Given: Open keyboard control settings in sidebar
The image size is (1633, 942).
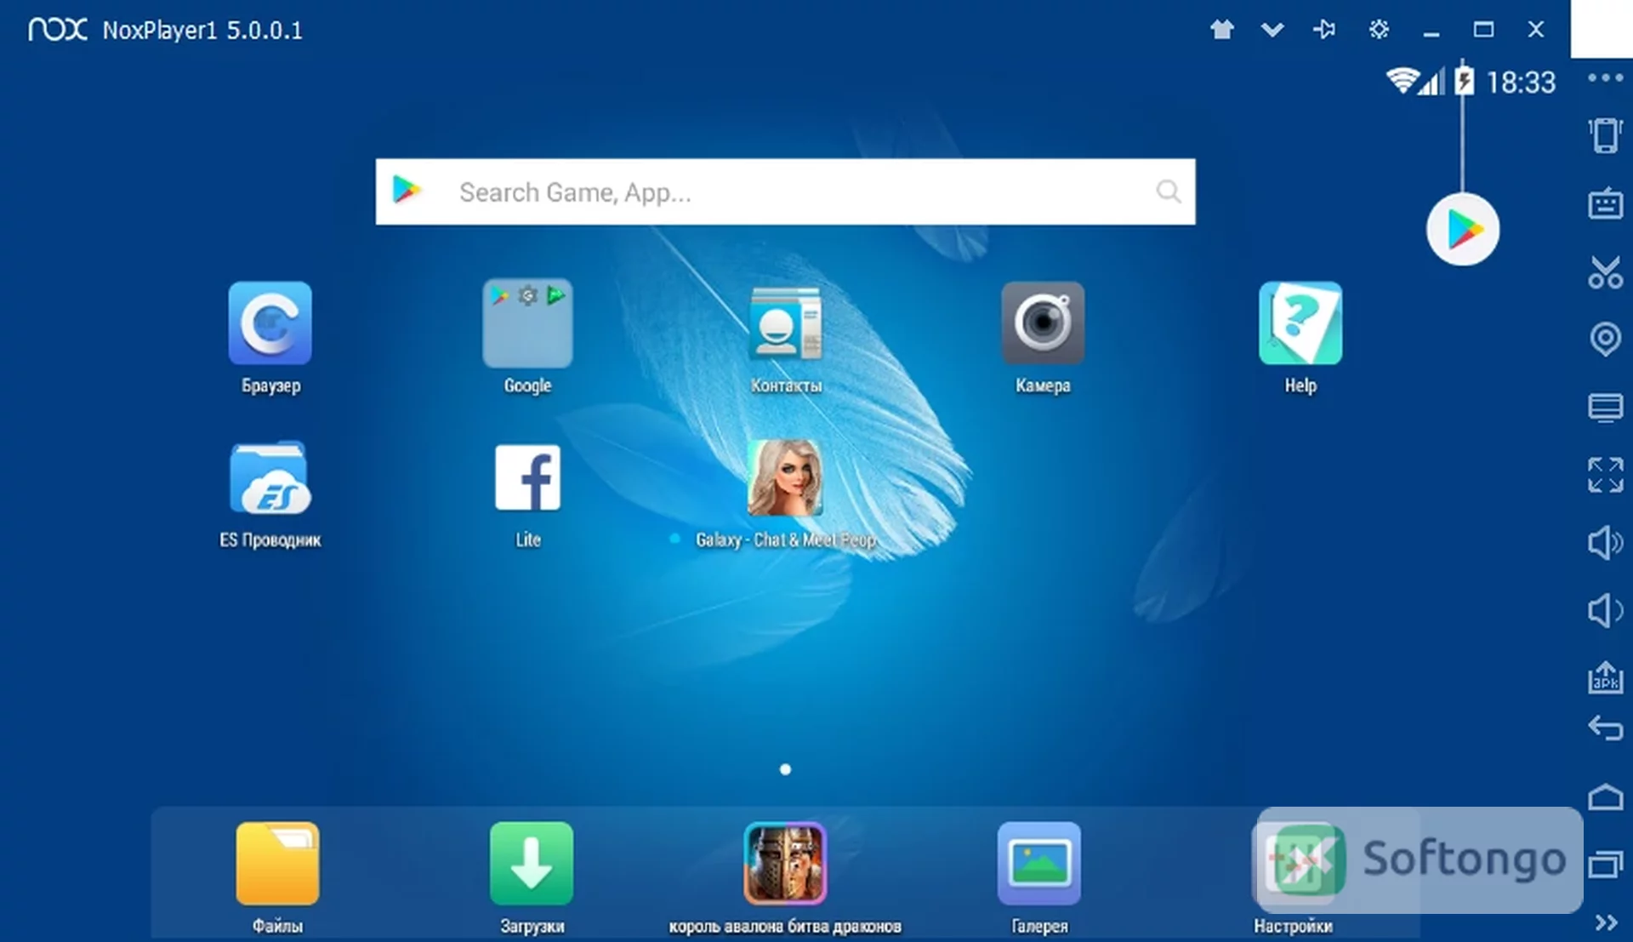Looking at the screenshot, I should (1605, 203).
